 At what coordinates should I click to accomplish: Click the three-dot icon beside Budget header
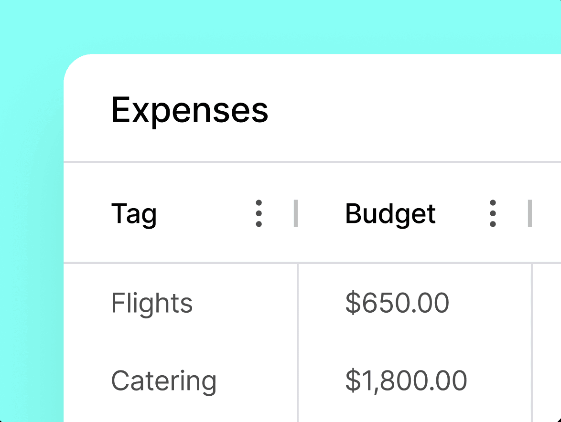[x=492, y=213]
